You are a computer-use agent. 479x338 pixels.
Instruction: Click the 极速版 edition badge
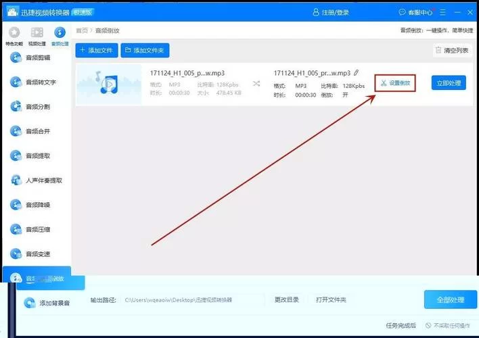(x=83, y=12)
